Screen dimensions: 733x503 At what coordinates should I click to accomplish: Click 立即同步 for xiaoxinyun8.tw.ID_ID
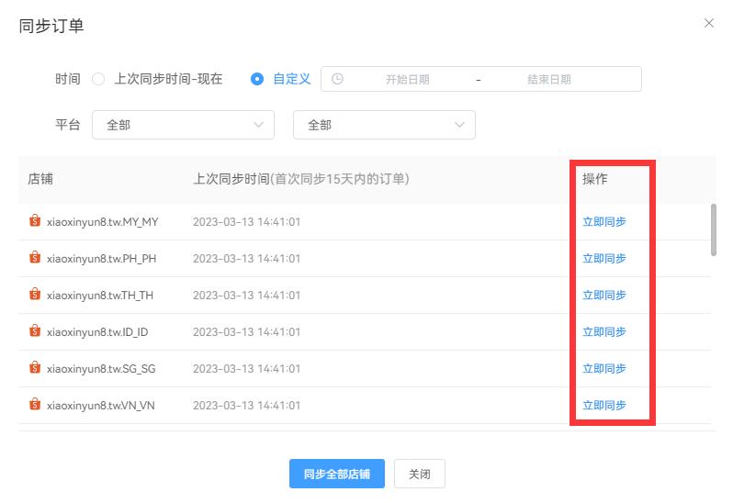click(604, 331)
